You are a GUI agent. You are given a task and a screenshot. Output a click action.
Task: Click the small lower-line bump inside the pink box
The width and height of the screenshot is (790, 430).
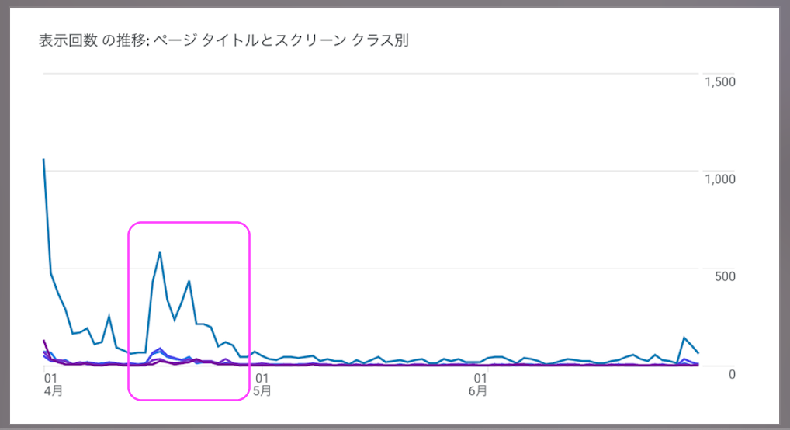pyautogui.click(x=160, y=349)
